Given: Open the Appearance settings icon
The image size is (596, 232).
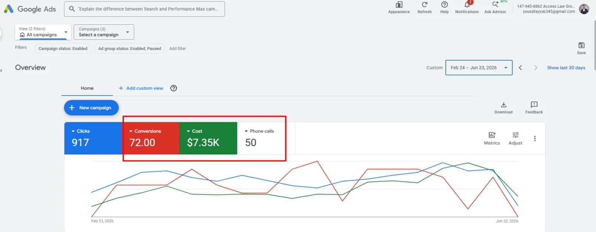Looking at the screenshot, I should click(399, 5).
